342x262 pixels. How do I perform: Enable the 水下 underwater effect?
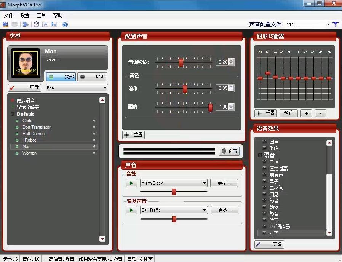pyautogui.click(x=264, y=233)
